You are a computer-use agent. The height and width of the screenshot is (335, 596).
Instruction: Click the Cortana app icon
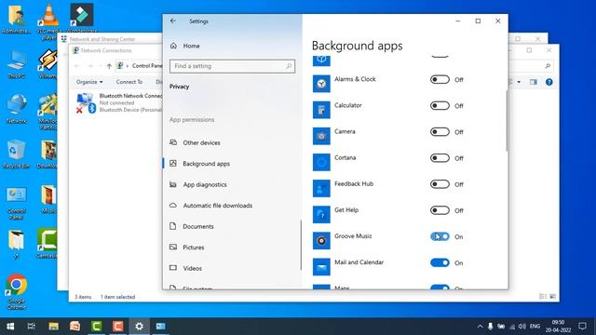(321, 162)
